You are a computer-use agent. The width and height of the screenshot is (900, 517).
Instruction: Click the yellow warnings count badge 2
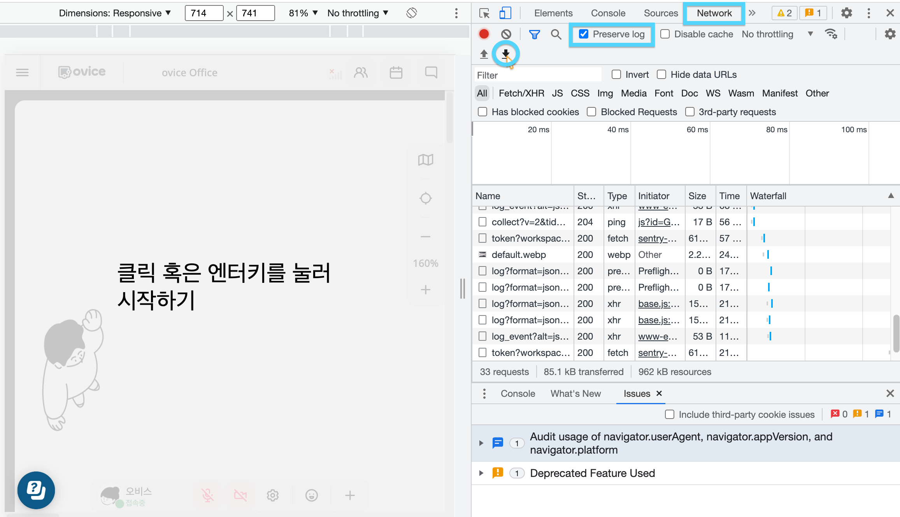pyautogui.click(x=784, y=13)
